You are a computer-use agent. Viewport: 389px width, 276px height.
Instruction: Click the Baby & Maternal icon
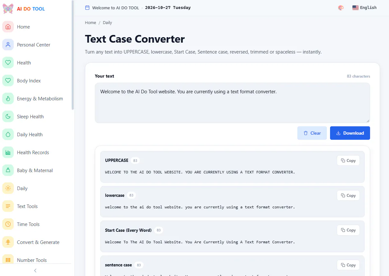click(x=8, y=171)
